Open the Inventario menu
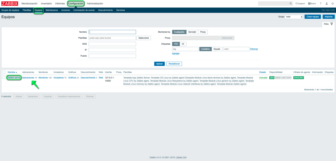The image size is (336, 161). 46,3
